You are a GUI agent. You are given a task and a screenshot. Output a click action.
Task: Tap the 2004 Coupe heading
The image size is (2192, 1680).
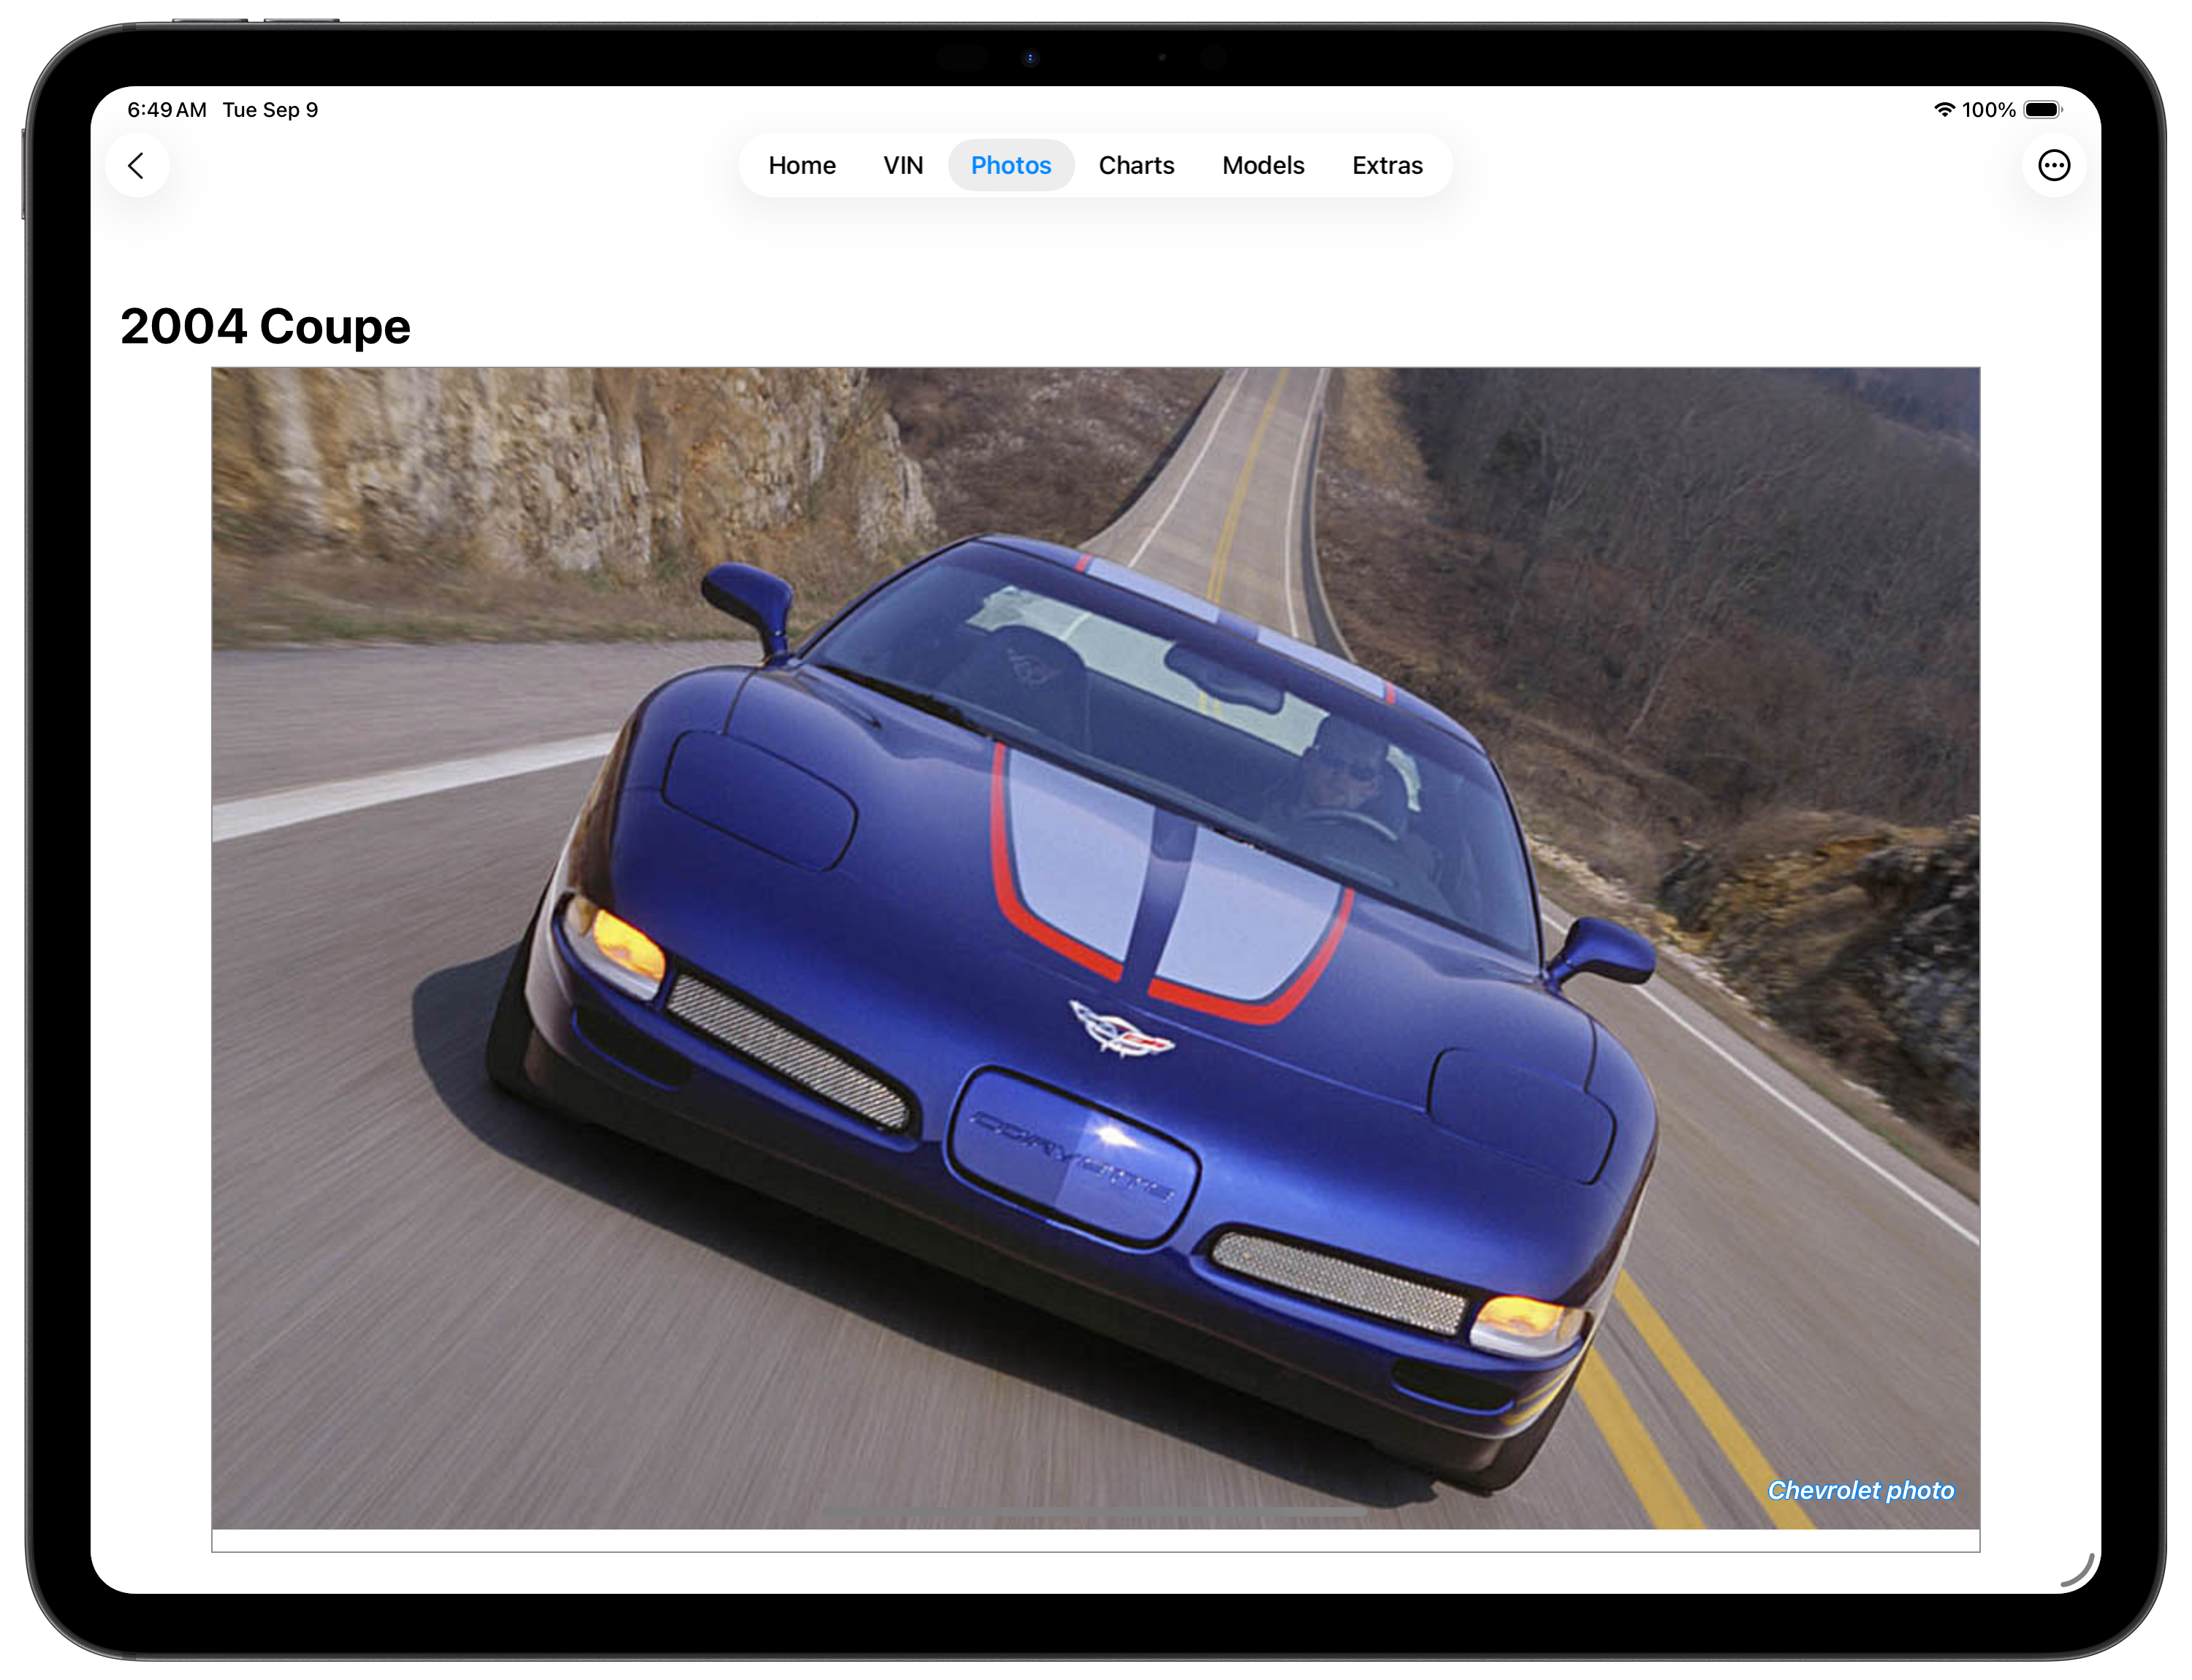click(265, 326)
